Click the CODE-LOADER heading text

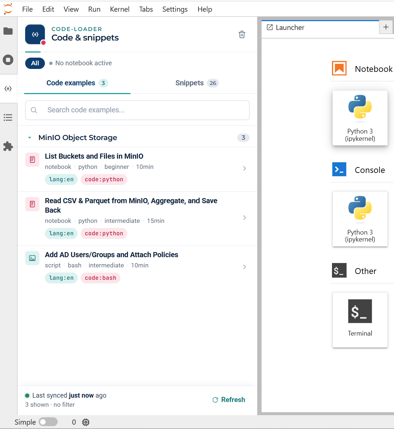coord(77,29)
